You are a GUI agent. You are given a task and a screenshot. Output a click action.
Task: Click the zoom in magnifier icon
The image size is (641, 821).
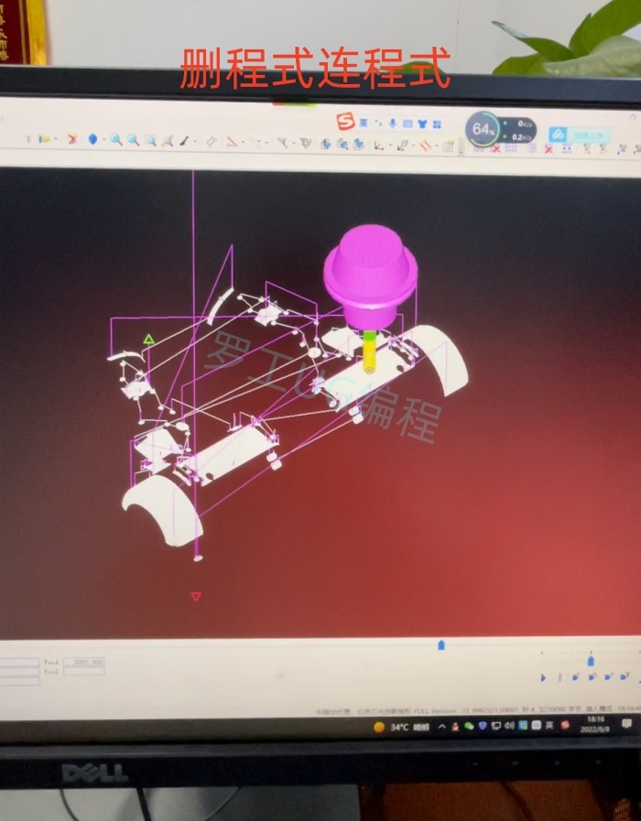116,140
